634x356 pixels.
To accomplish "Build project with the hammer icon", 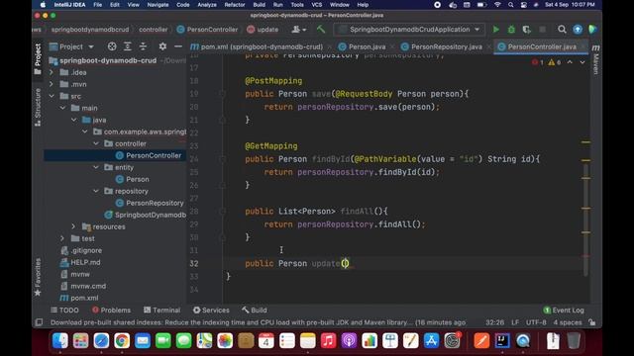I will pyautogui.click(x=321, y=29).
